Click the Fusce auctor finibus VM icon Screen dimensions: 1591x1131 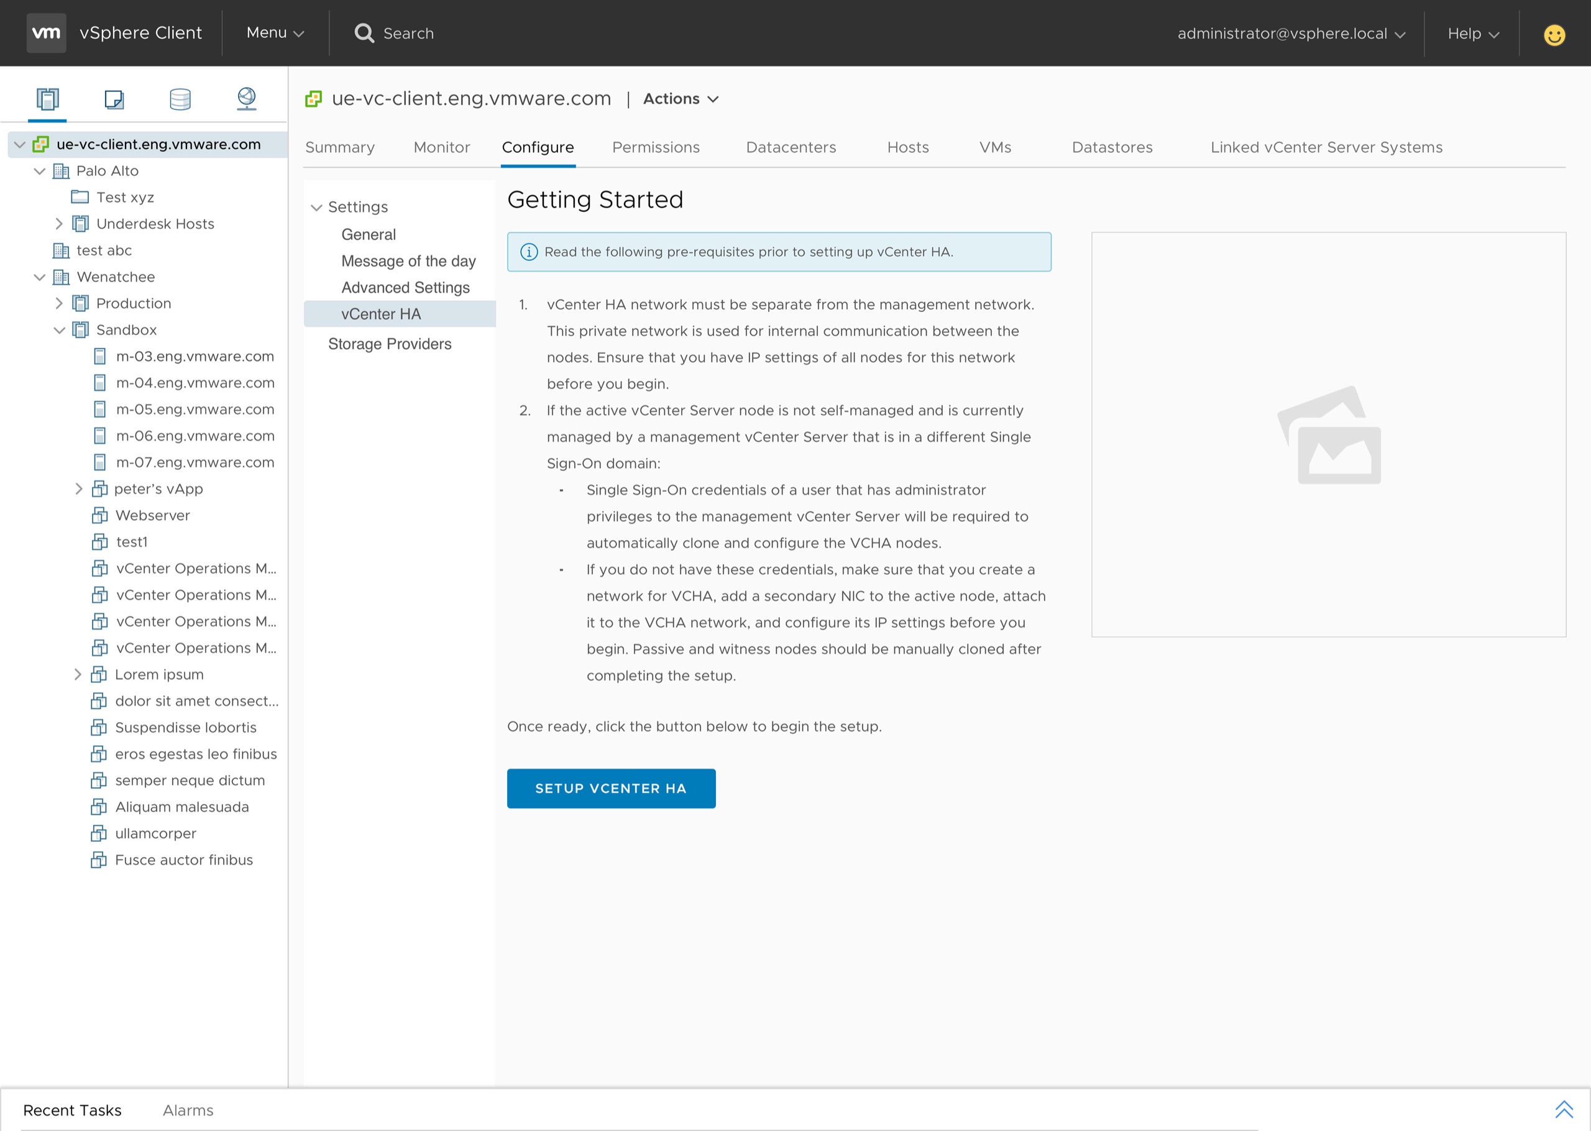click(99, 860)
